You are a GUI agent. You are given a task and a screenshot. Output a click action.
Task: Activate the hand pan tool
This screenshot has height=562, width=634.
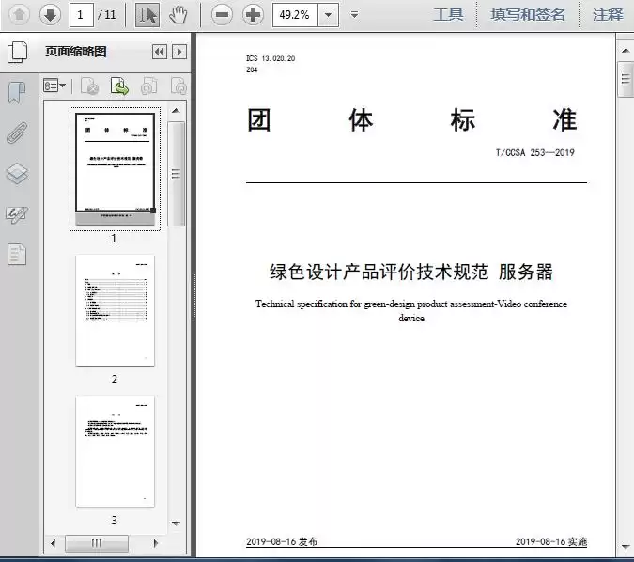[178, 15]
